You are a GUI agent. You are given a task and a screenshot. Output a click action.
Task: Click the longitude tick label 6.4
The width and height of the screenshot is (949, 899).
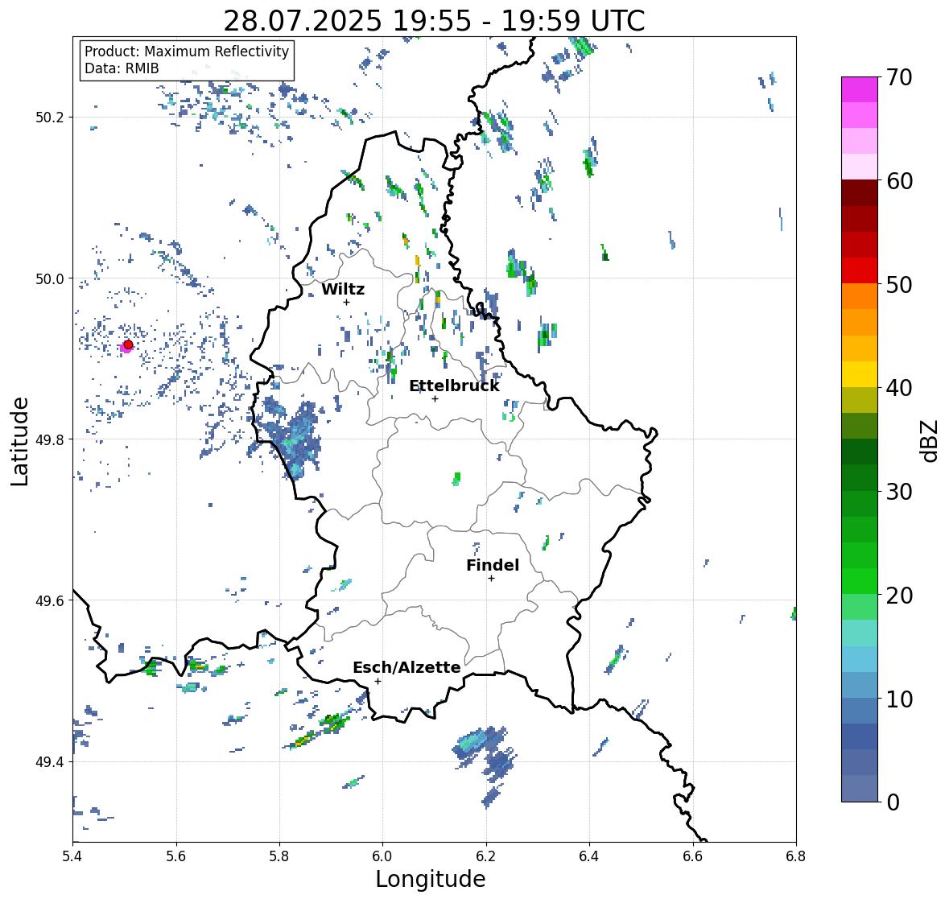point(589,856)
